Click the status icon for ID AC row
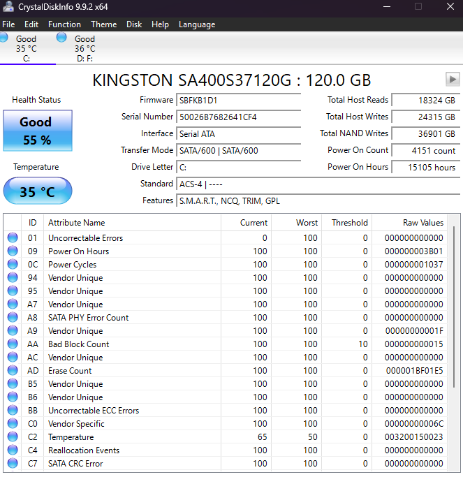This screenshot has width=463, height=477. click(13, 357)
